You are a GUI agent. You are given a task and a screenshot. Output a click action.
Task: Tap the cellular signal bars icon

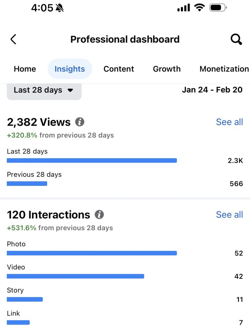(184, 8)
